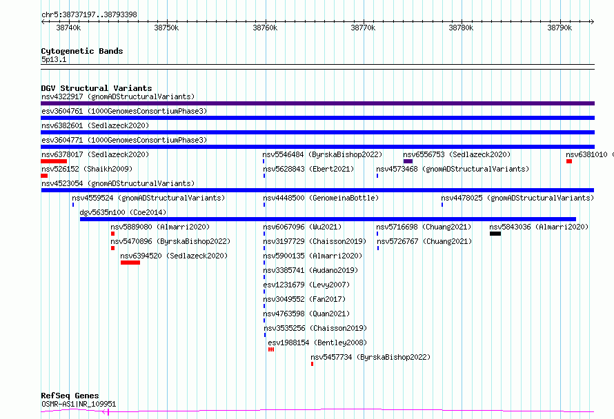Open nsv3049552 Fan2017 variant
614x419 pixels.
pyautogui.click(x=304, y=299)
